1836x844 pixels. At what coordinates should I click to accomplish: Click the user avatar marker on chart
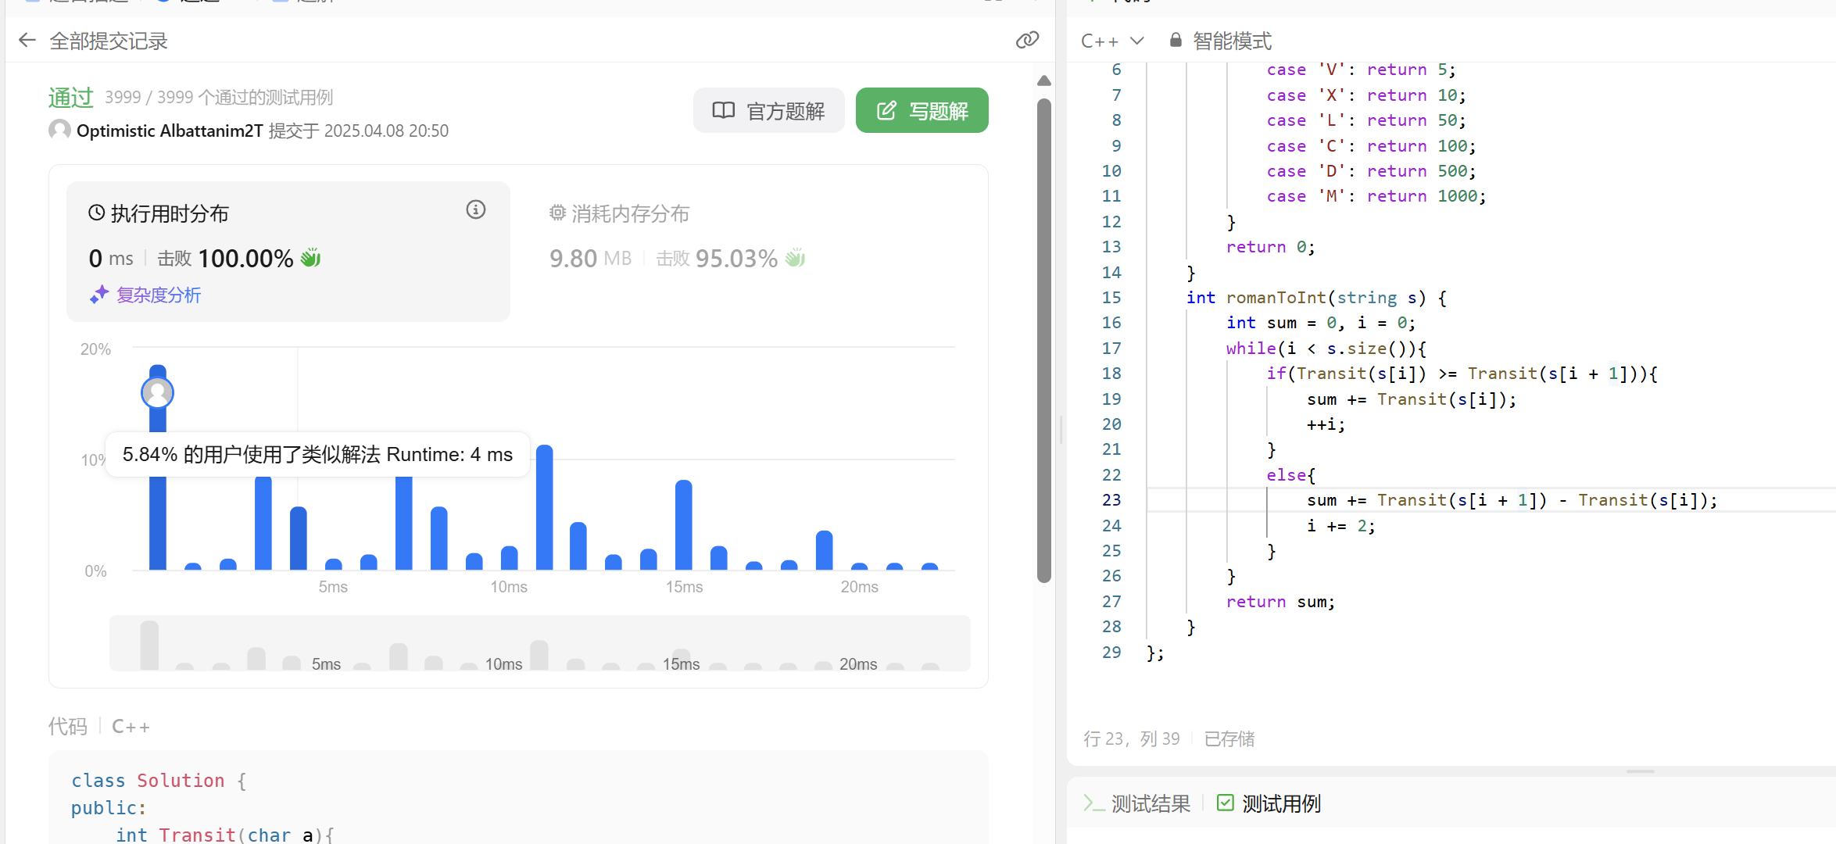[157, 392]
